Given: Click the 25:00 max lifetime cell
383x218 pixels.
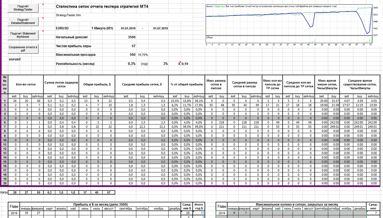Looking at the screenshot, I should tap(322, 101).
